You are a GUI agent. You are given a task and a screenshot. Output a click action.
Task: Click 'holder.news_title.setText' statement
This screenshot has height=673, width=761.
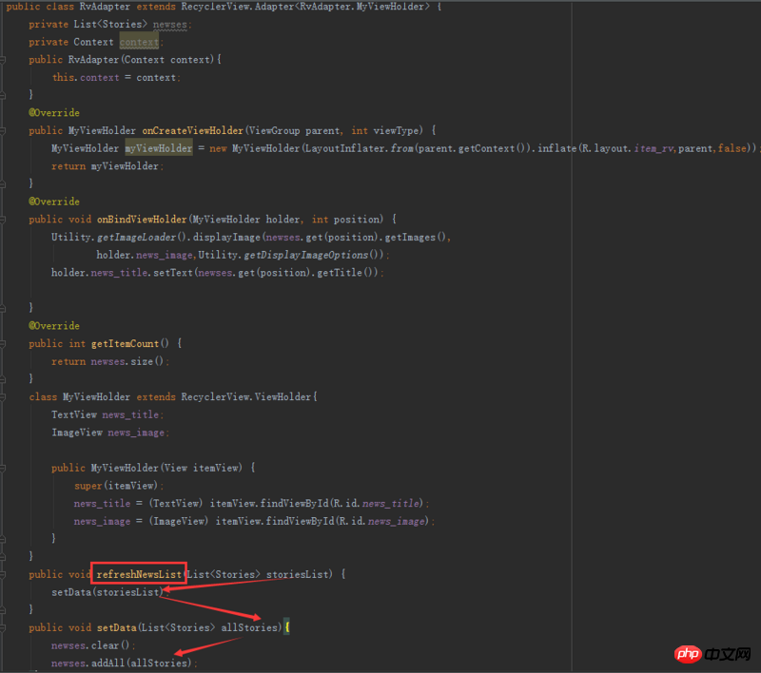click(123, 273)
